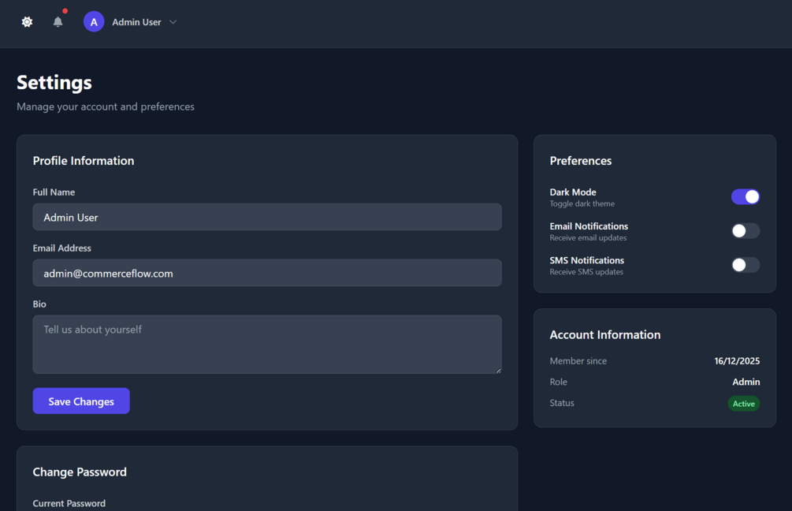Expand the Admin User dropdown chevron

[x=173, y=22]
